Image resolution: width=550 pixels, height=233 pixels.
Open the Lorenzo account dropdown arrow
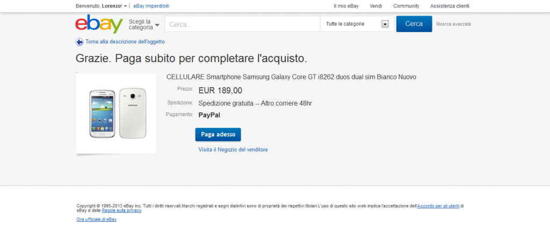125,6
